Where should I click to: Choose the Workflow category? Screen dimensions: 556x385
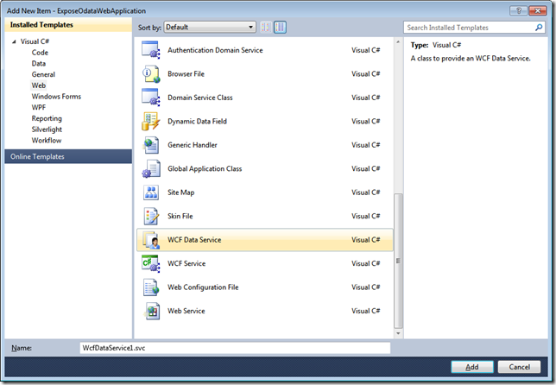[x=47, y=141]
